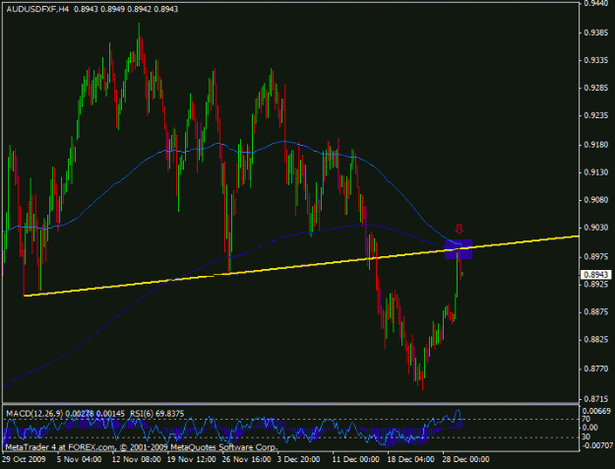Click the 5 Nov 04:00 time label
Screen dimensions: 615x469
(80, 459)
